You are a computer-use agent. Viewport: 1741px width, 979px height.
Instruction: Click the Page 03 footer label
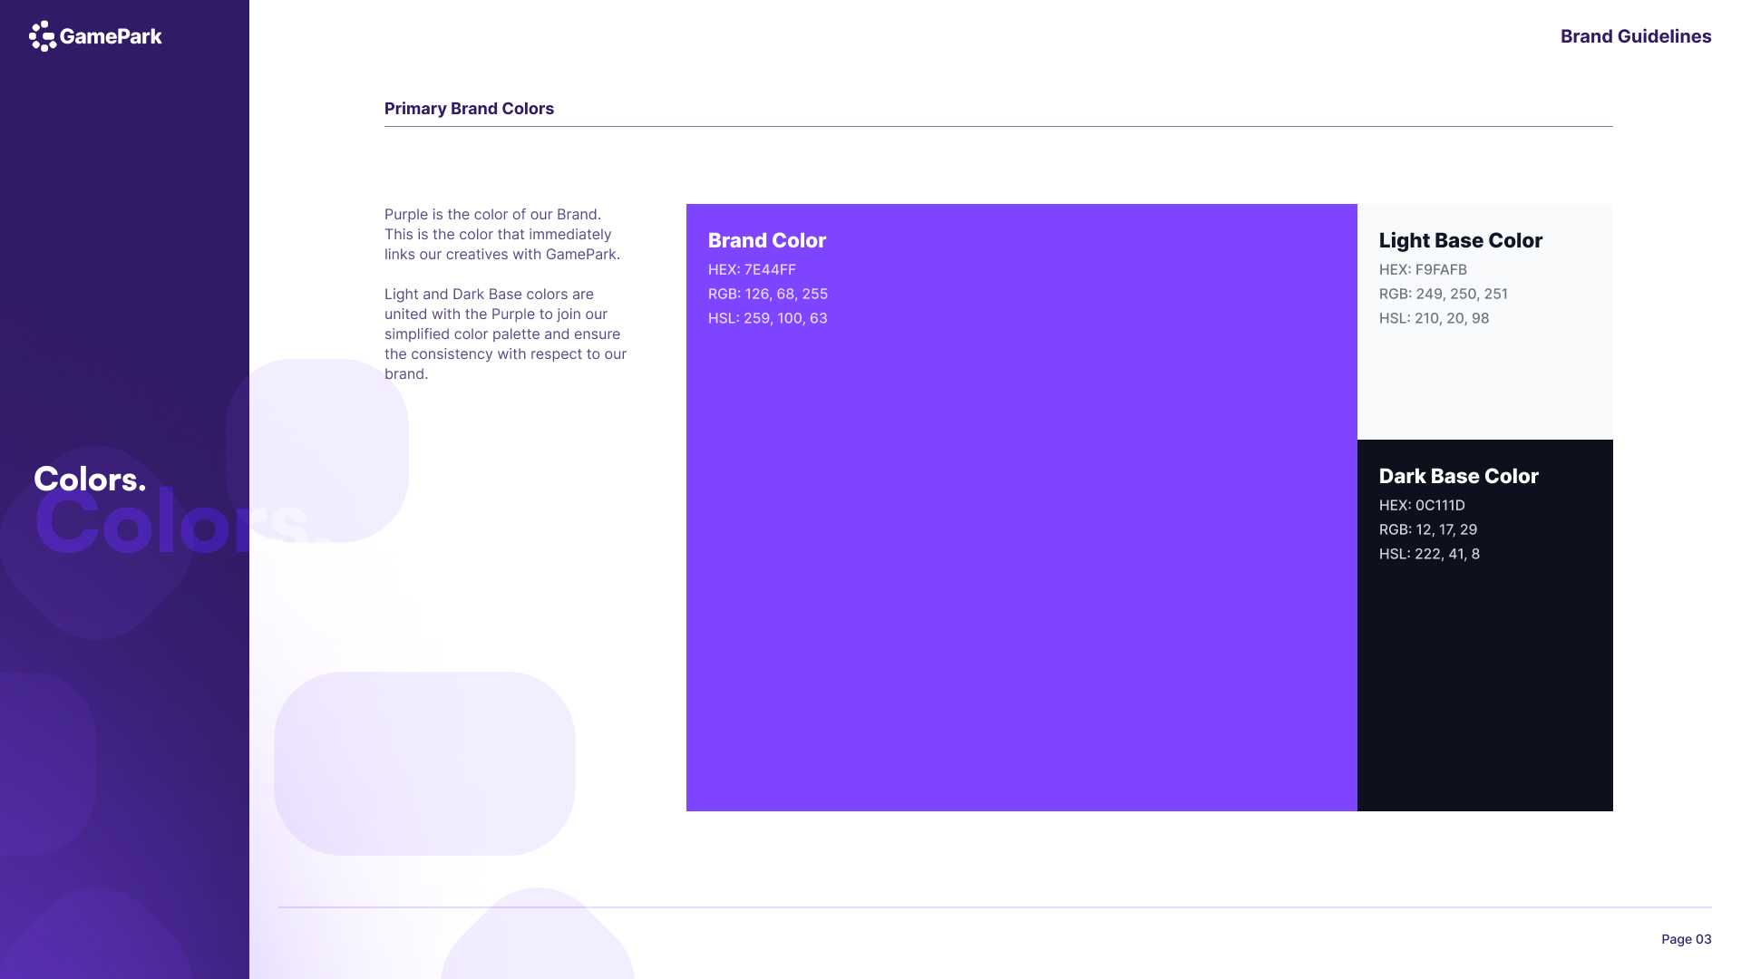coord(1687,939)
